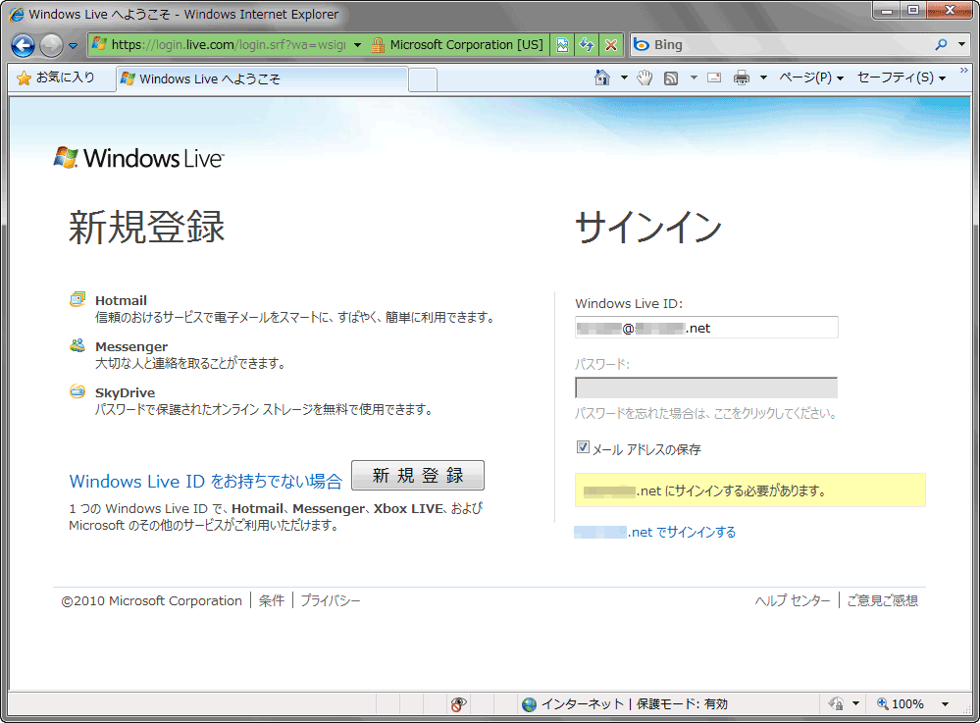
Task: Toggle メール アドレスの保存 checkbox
Action: coord(583,446)
